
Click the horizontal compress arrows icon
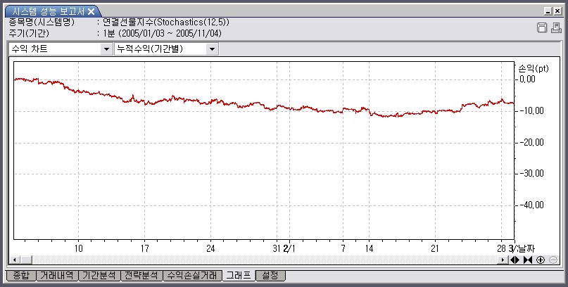527,260
